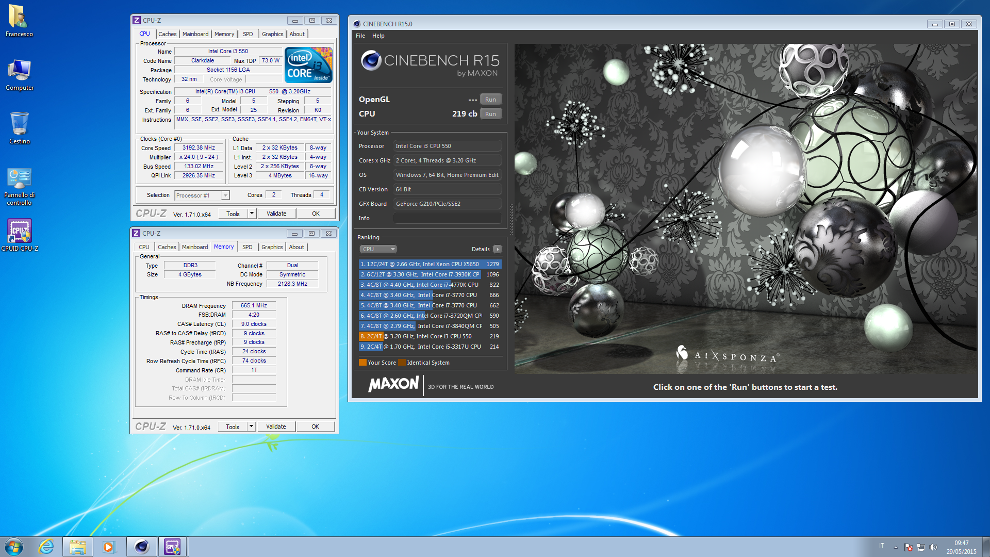Image resolution: width=990 pixels, height=557 pixels.
Task: Select ranking entry Intel Core i7-4770K
Action: [430, 285]
